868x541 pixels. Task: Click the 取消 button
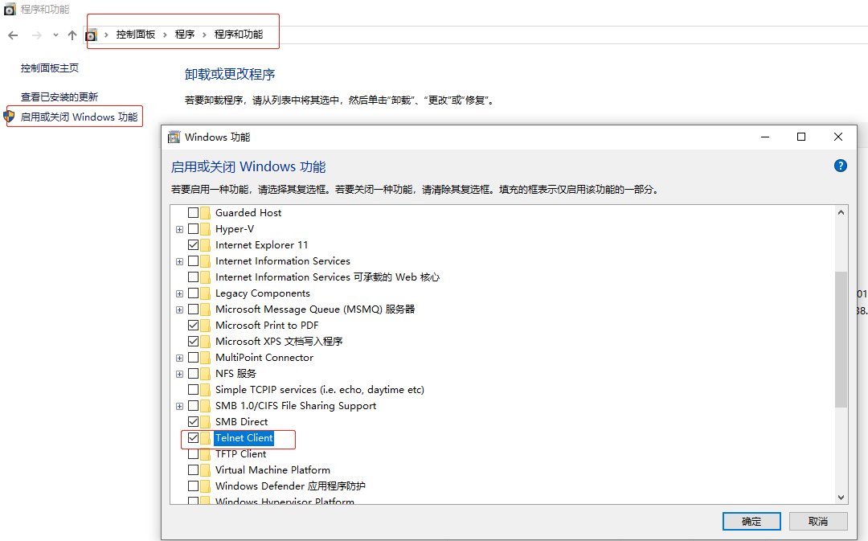coord(818,521)
